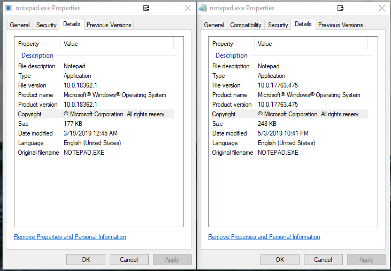Select Original filename row in left window

coord(96,153)
